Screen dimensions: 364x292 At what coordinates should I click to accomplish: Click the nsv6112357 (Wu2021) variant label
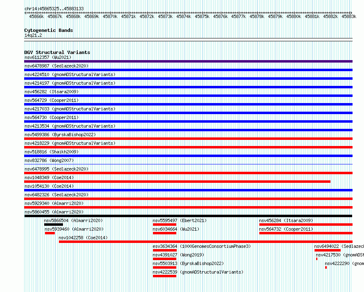(48, 57)
